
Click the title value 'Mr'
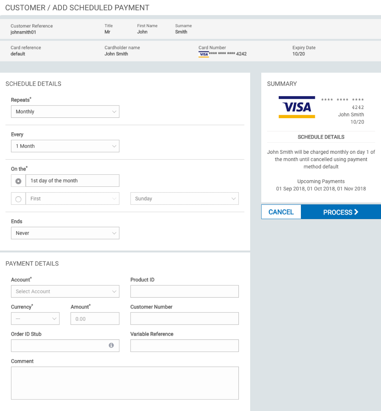[x=107, y=32]
